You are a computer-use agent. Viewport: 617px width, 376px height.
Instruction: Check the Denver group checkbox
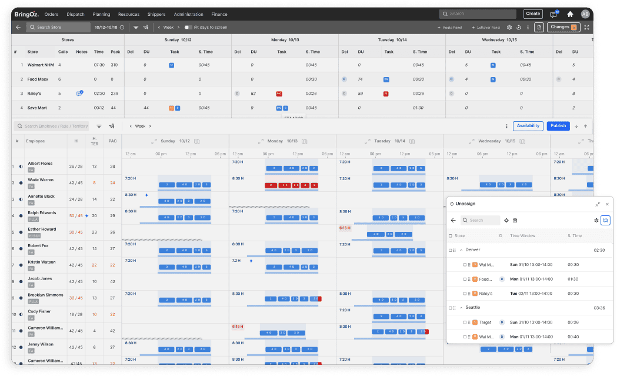point(450,250)
